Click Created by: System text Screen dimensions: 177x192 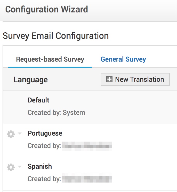[56, 113]
